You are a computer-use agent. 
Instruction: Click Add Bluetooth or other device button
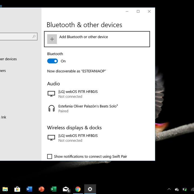97,39
